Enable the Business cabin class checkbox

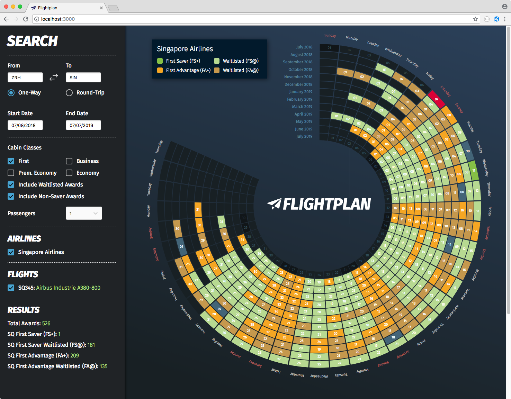pyautogui.click(x=69, y=161)
